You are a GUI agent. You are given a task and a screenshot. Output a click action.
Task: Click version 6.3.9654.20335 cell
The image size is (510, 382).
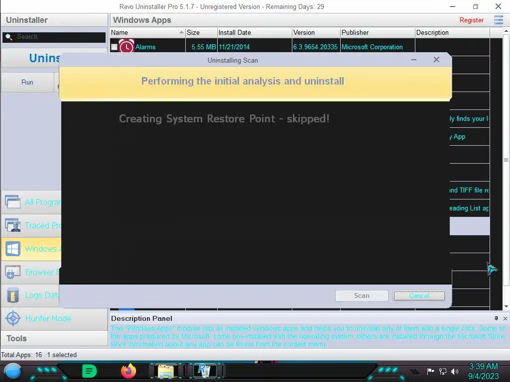point(315,47)
